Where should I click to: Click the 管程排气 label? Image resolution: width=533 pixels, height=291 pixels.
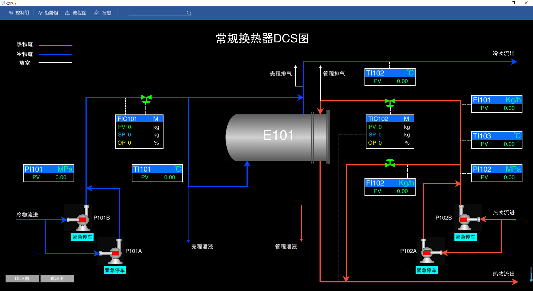point(334,74)
